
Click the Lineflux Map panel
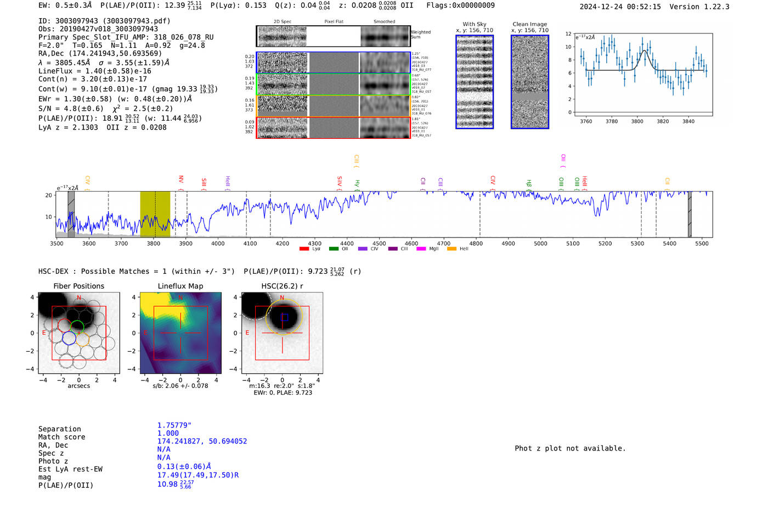180,333
